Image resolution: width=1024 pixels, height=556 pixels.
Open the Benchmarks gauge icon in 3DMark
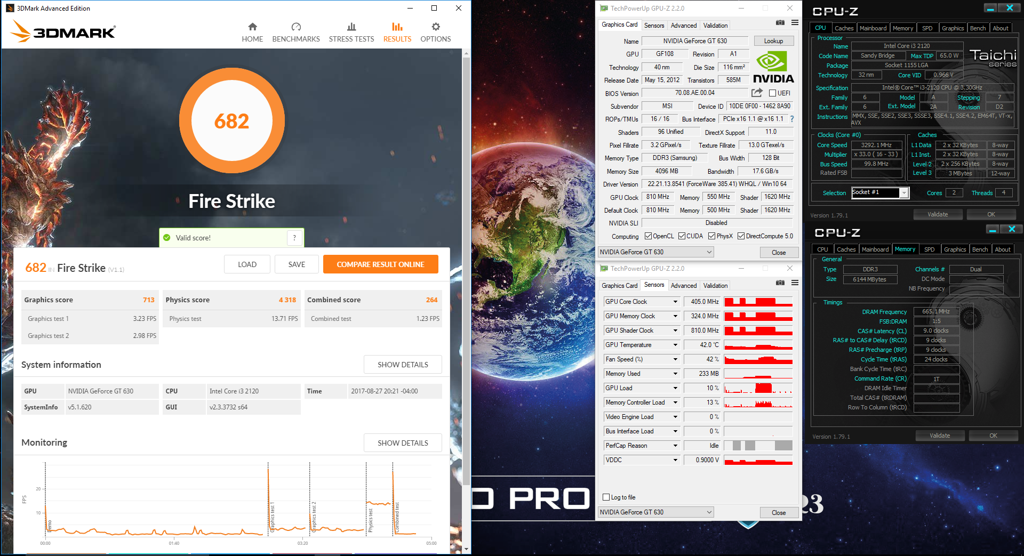coord(296,27)
